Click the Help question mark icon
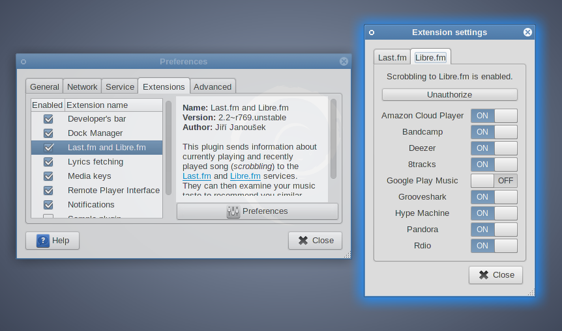The height and width of the screenshot is (331, 562). (x=42, y=241)
